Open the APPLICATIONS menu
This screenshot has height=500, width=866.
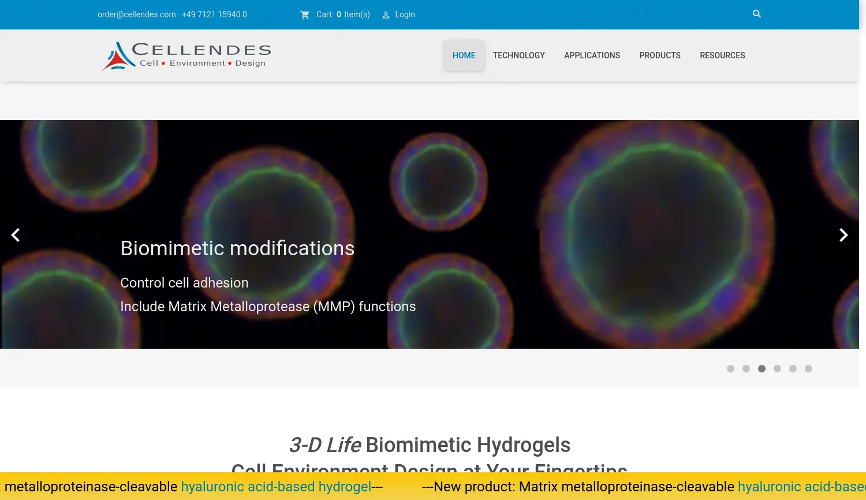pyautogui.click(x=592, y=55)
